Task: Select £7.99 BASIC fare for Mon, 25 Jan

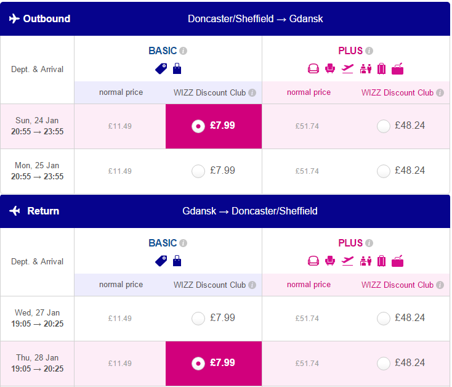Action: tap(198, 171)
